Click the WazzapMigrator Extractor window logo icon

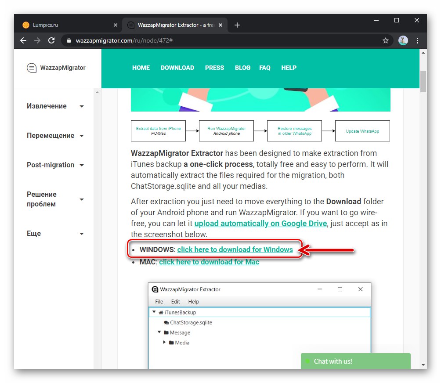[x=156, y=289]
